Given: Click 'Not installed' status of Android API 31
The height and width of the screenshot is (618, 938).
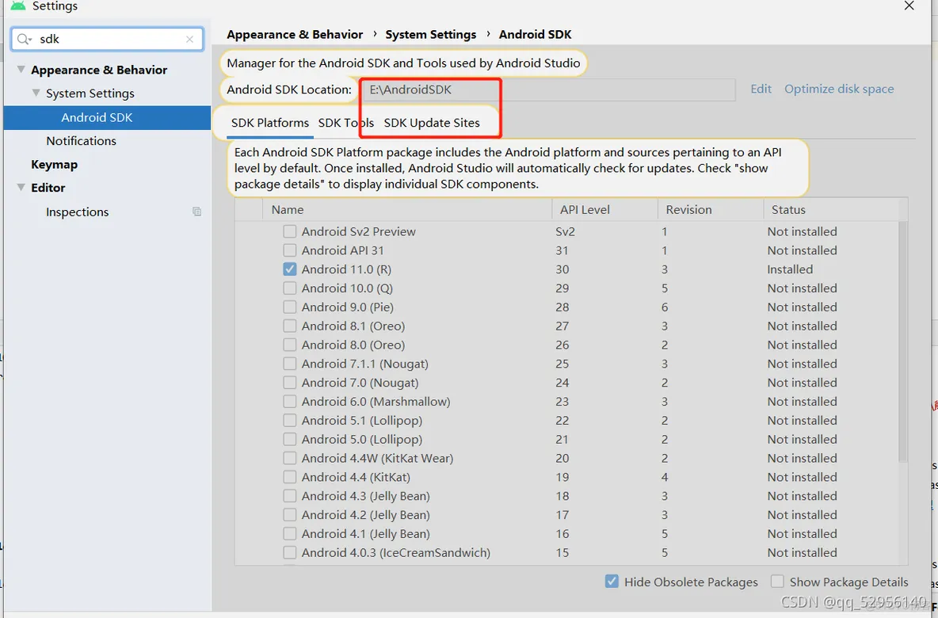Looking at the screenshot, I should click(x=803, y=250).
